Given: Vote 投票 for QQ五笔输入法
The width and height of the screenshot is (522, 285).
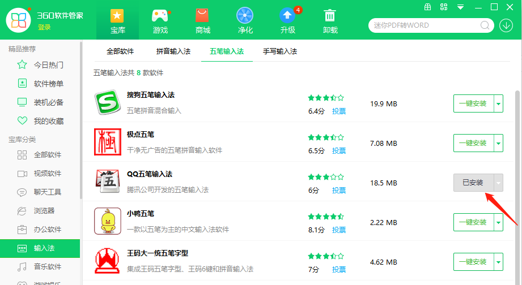Looking at the screenshot, I should pyautogui.click(x=339, y=191).
